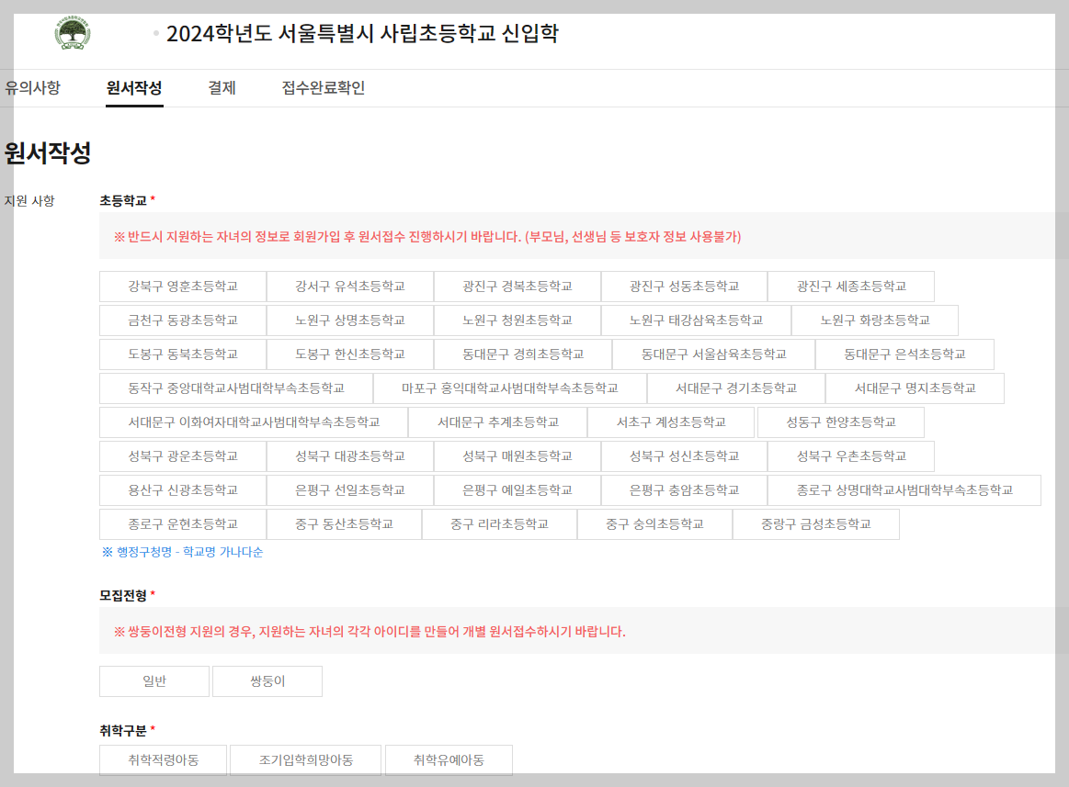Screen dimensions: 1069x787
Task: Choose 서대문구 명지초등학교
Action: click(x=915, y=388)
